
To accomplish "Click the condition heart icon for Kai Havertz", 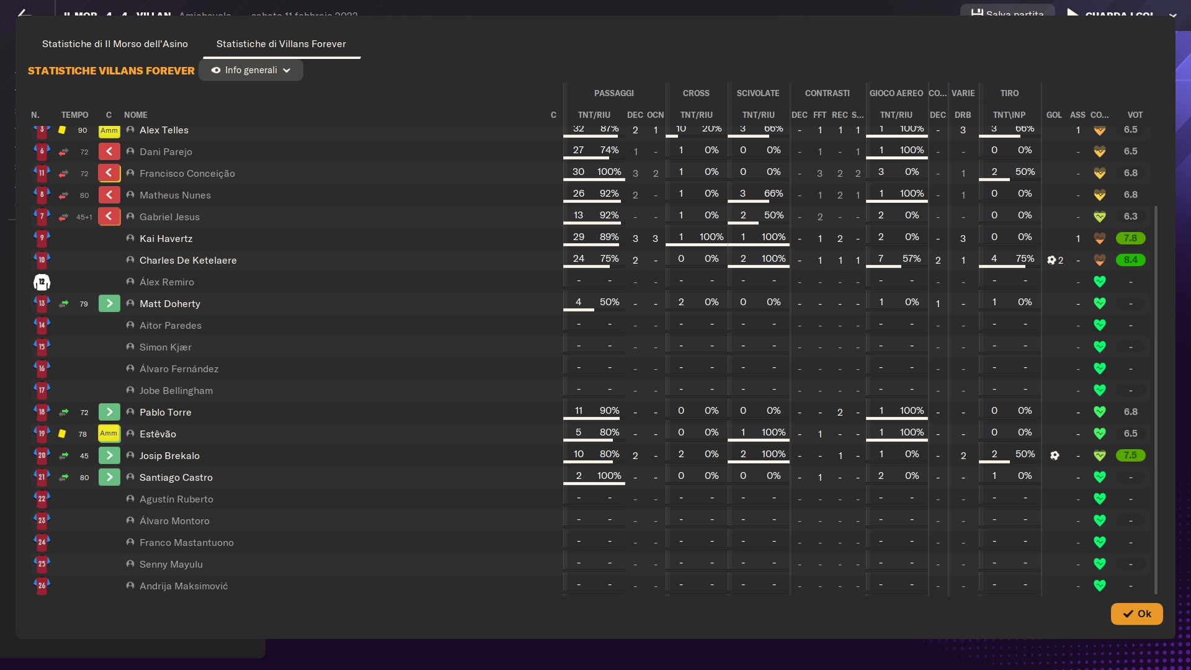I will pyautogui.click(x=1099, y=238).
